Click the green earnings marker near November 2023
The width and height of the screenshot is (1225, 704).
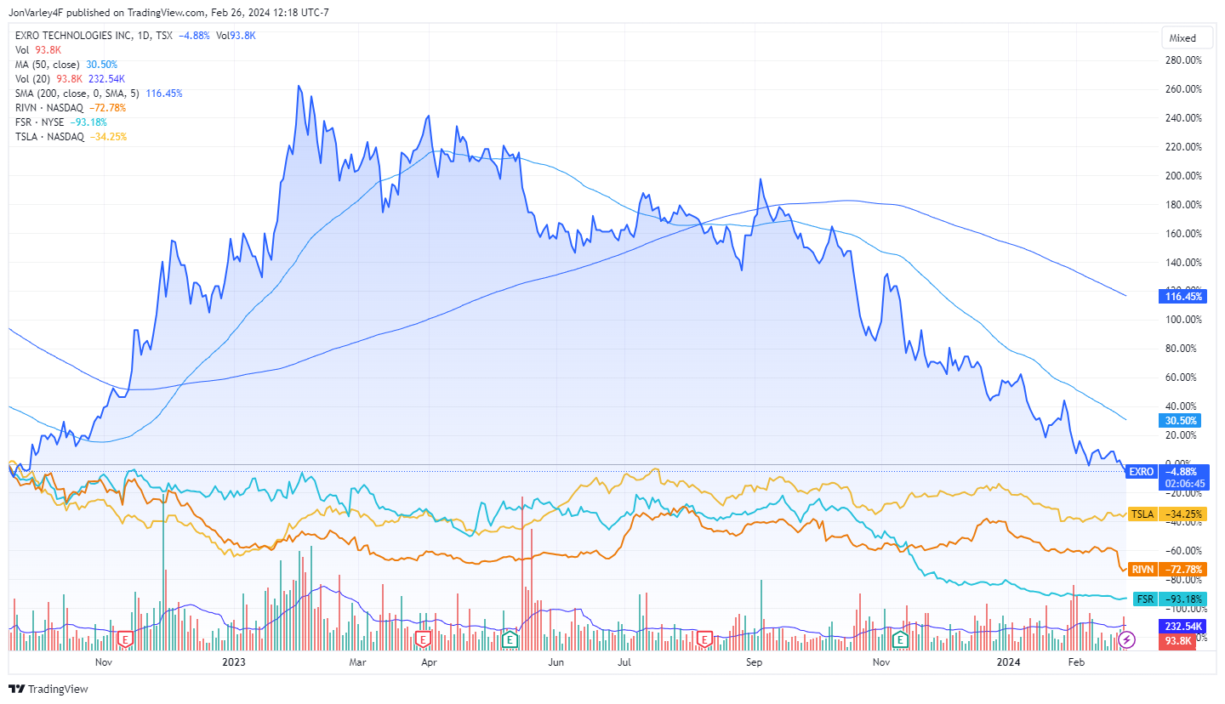click(x=901, y=638)
